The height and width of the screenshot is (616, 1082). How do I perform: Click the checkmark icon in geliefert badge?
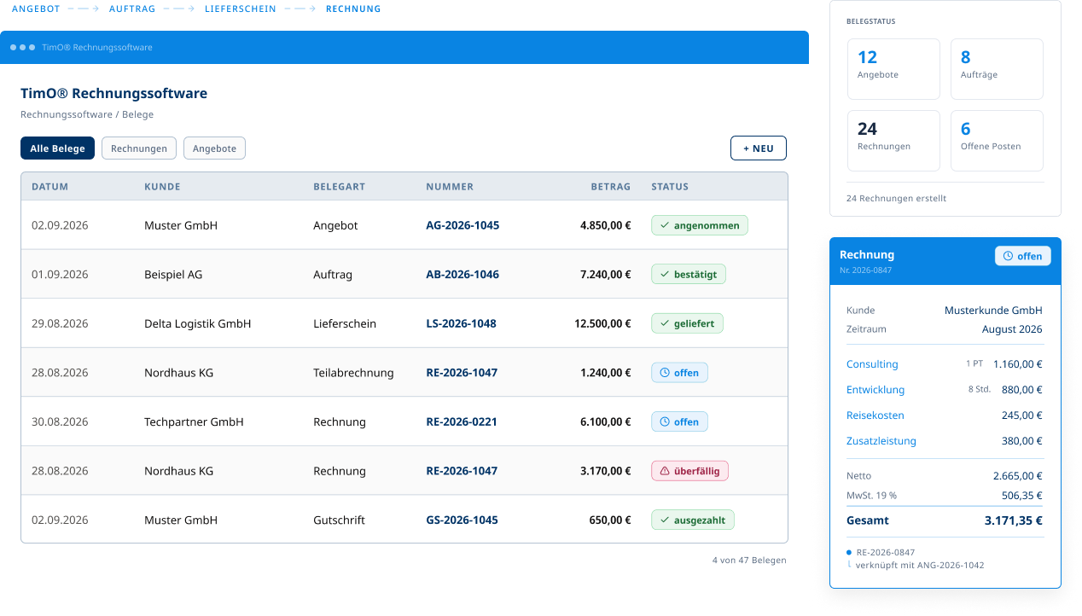pos(665,323)
